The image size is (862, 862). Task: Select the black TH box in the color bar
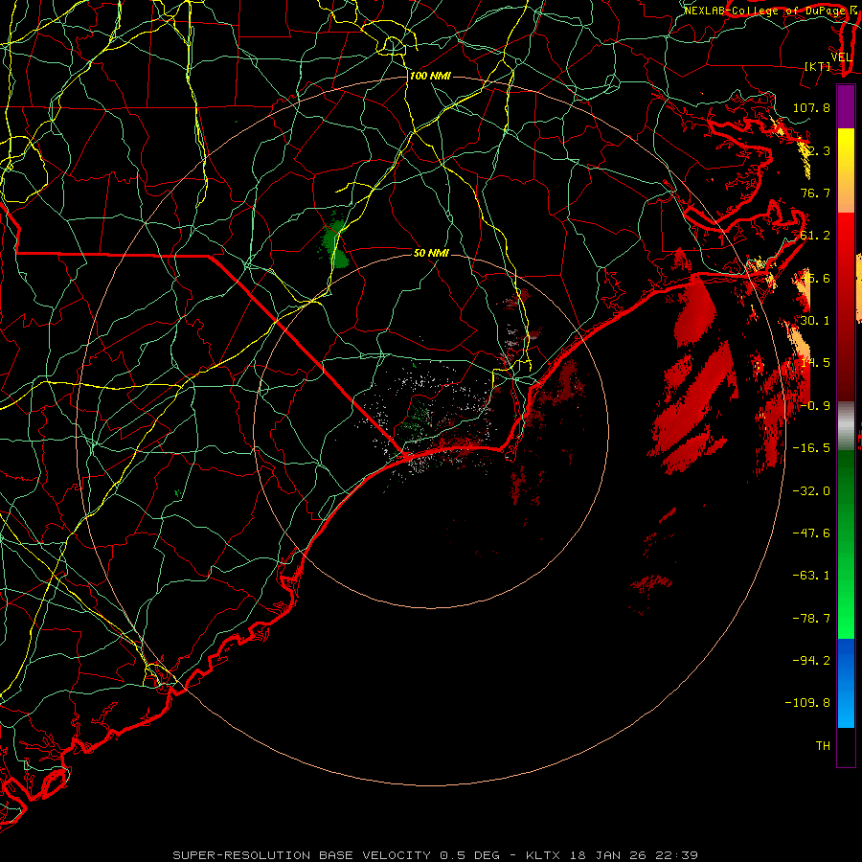point(846,746)
